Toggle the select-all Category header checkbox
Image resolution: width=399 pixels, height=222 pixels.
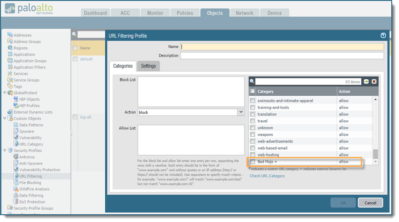pos(252,91)
